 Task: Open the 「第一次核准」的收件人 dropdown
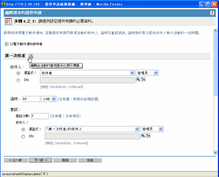92,129
